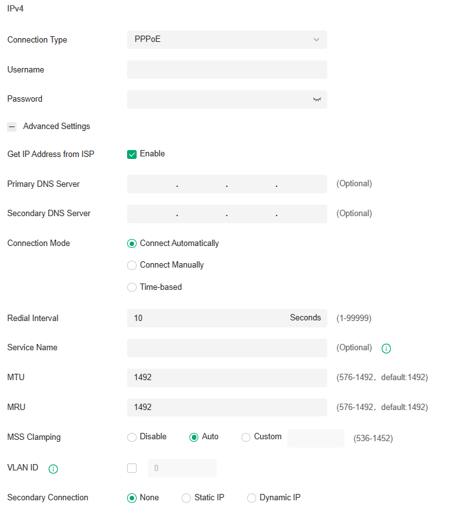Screen dimensions: 469x513
Task: Open the Service Name info tooltip
Action: point(385,348)
